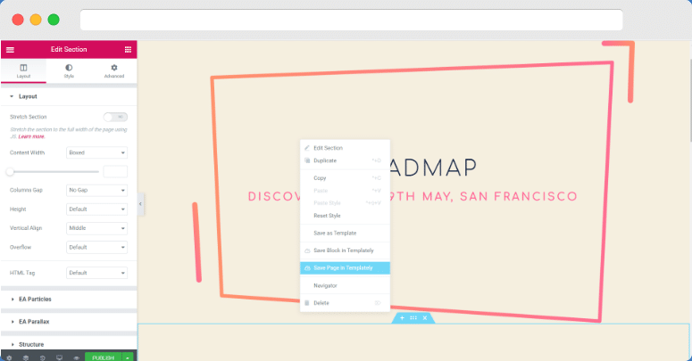Image resolution: width=692 pixels, height=361 pixels.
Task: Choose Save Block in Templately
Action: pos(346,250)
